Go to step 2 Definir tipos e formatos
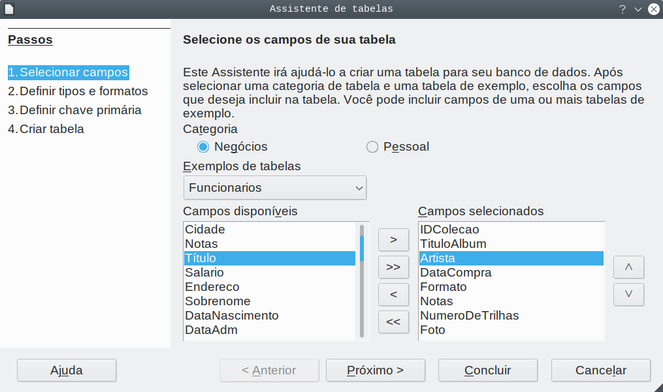Screen dimensions: 663x392 pos(78,91)
